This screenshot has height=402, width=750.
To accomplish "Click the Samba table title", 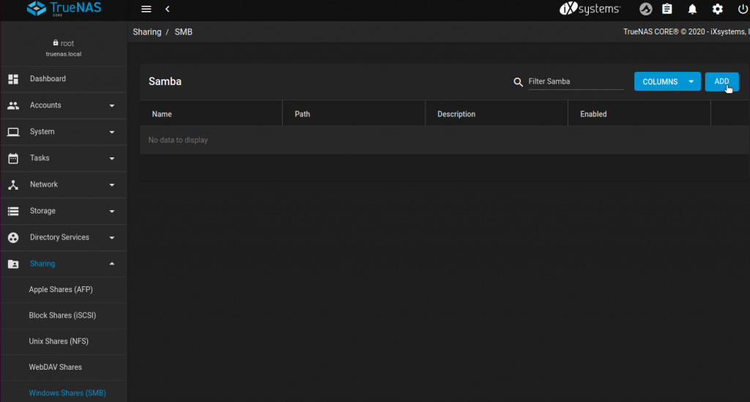I will coord(165,82).
